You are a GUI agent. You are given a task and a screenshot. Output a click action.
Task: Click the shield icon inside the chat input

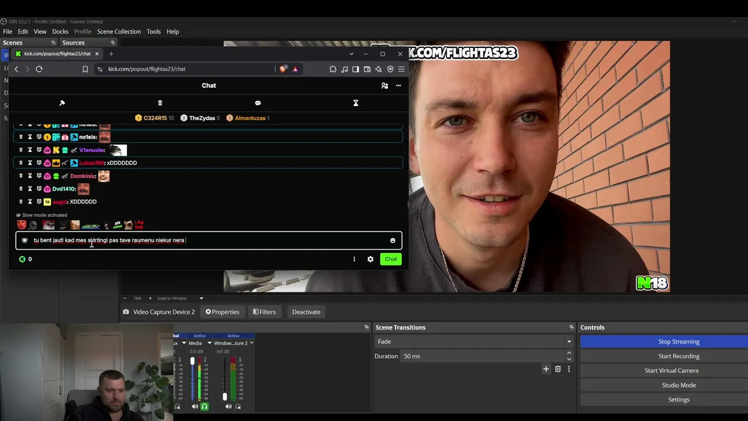coord(25,240)
